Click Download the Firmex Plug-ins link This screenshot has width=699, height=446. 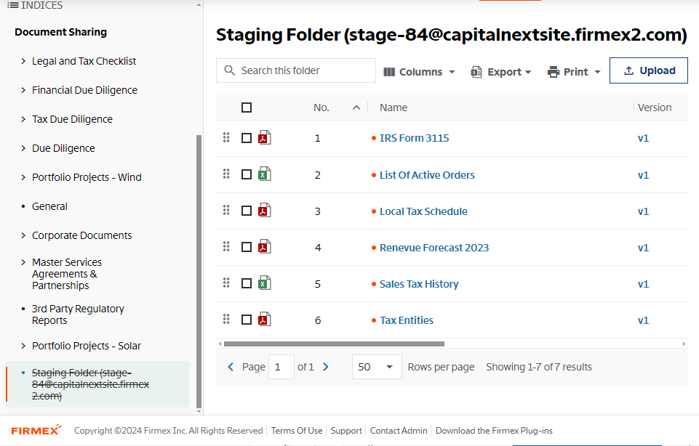tap(494, 431)
